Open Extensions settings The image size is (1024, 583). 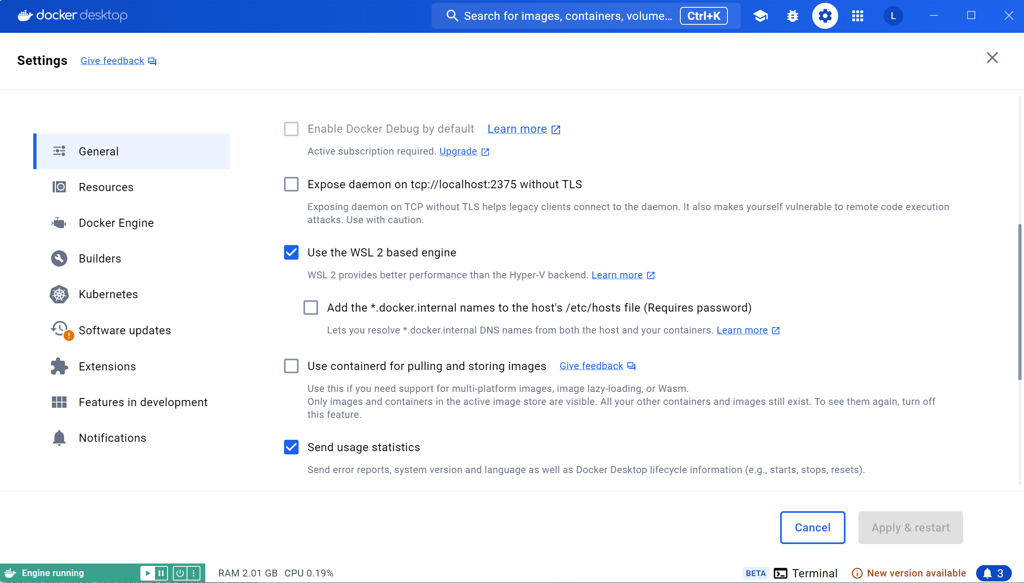[x=131, y=366]
